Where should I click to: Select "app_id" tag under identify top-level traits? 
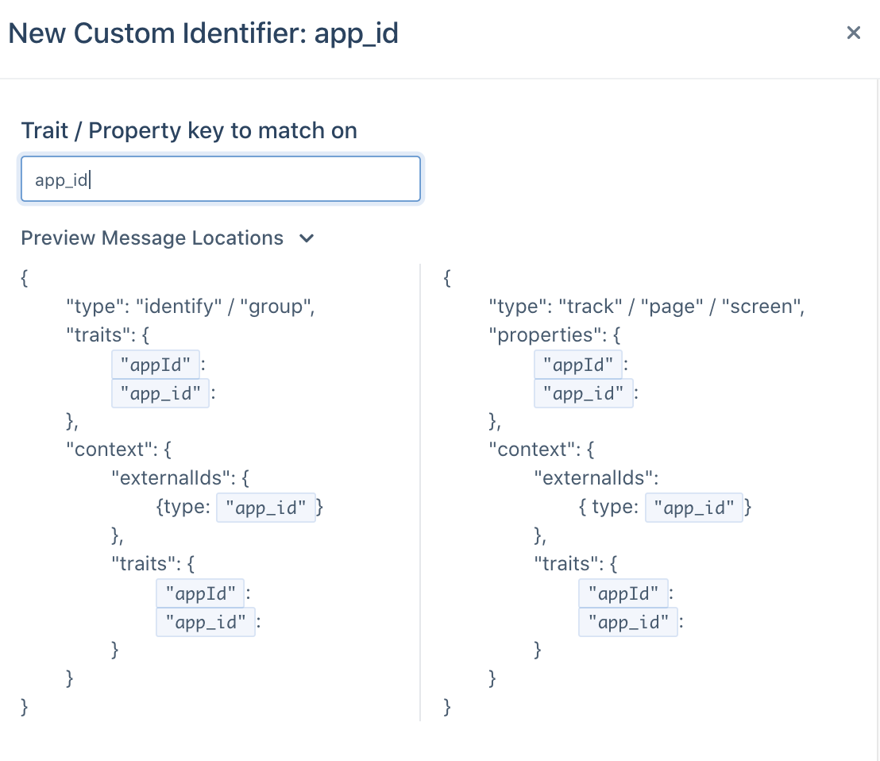160,393
